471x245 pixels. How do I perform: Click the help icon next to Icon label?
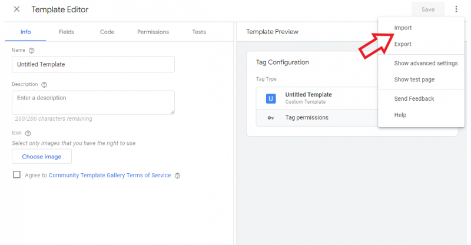click(28, 133)
